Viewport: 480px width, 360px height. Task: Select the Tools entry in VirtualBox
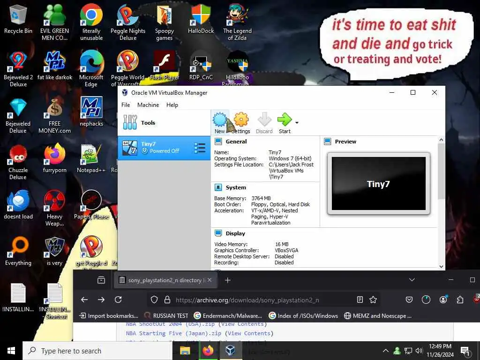(164, 123)
